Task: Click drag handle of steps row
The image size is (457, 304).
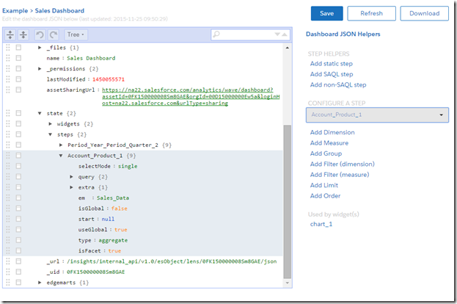Action: pos(8,134)
